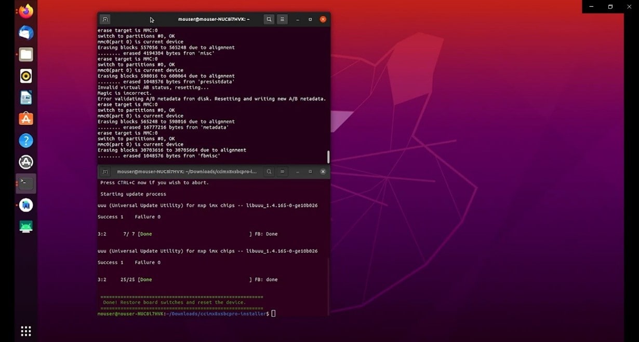Viewport: 639px width, 342px height.
Task: Launch Thunderbird mail from the dock
Action: (26, 33)
